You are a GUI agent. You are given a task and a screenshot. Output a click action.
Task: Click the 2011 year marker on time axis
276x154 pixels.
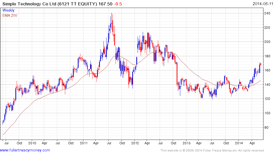84,143
